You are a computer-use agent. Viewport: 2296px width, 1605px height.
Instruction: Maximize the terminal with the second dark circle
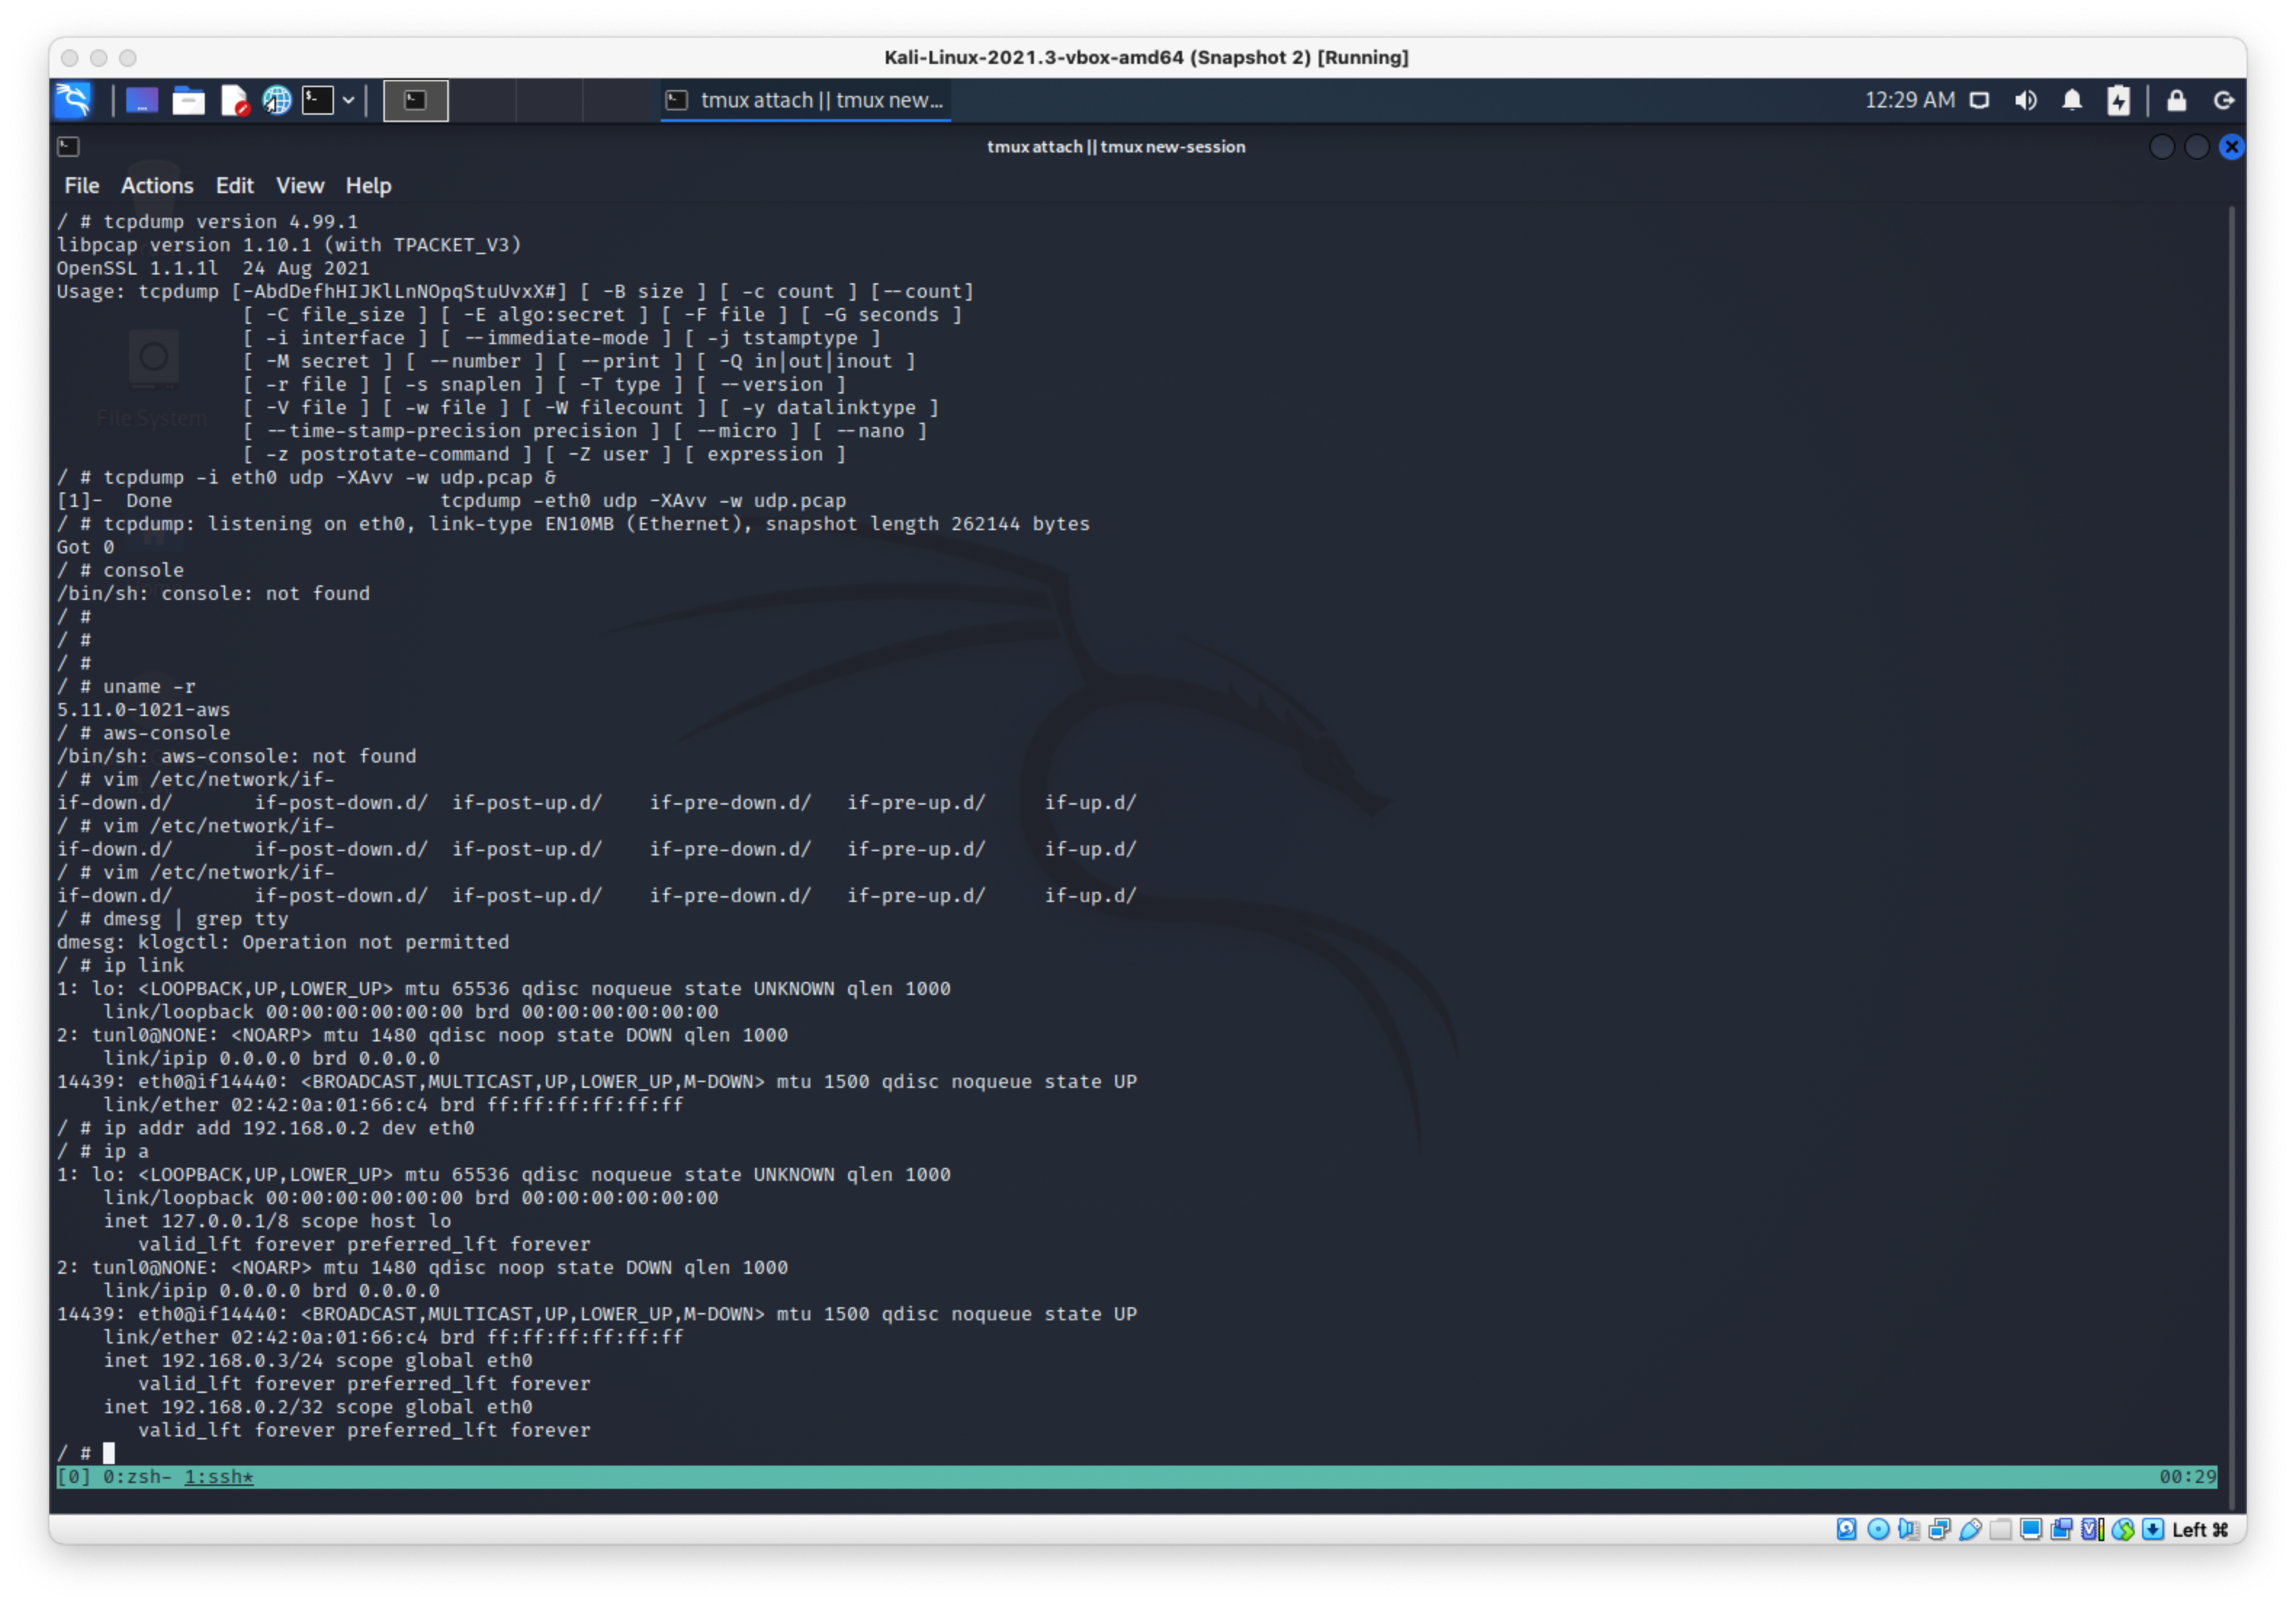point(2196,147)
